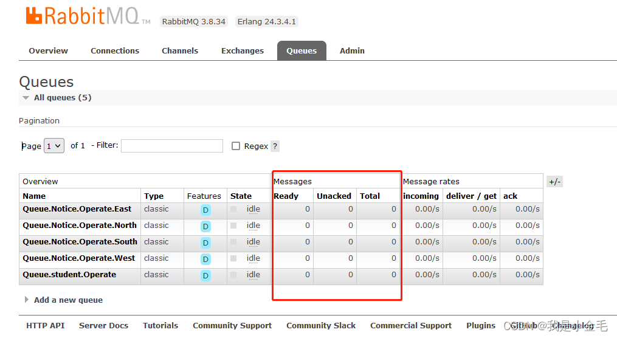617x338 pixels.
Task: Open the Queue.Notice.Operate.South queue
Action: click(80, 242)
